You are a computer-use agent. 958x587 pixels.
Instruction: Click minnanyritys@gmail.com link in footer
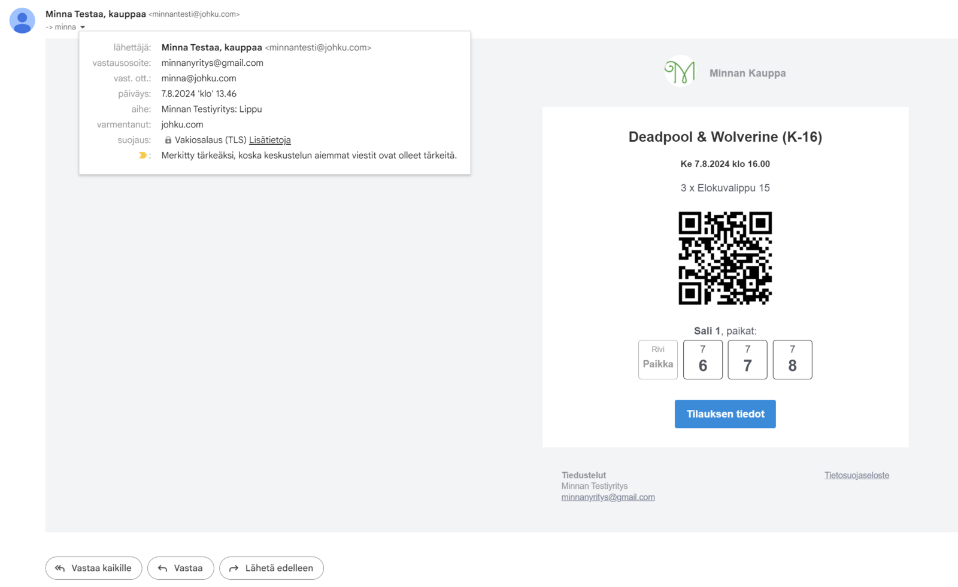click(x=608, y=497)
